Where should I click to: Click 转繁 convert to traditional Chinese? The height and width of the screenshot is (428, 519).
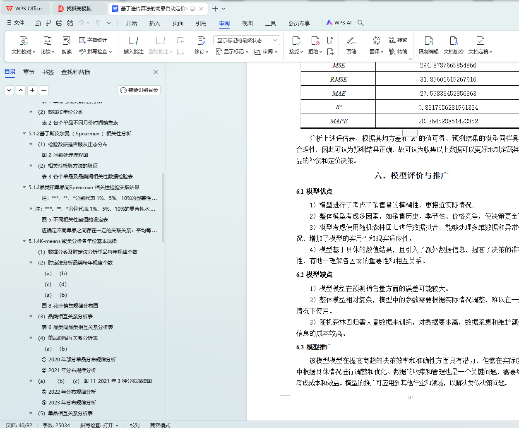click(x=398, y=40)
